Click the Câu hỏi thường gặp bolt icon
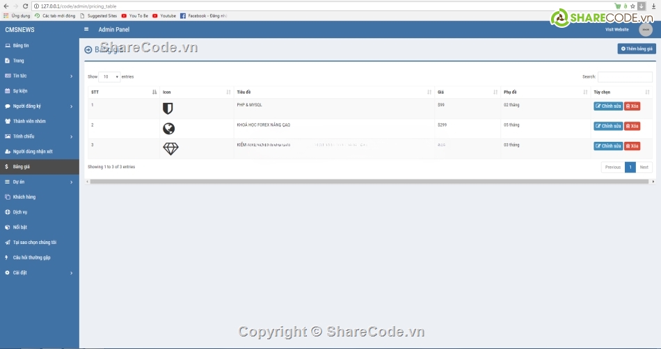 coord(7,258)
